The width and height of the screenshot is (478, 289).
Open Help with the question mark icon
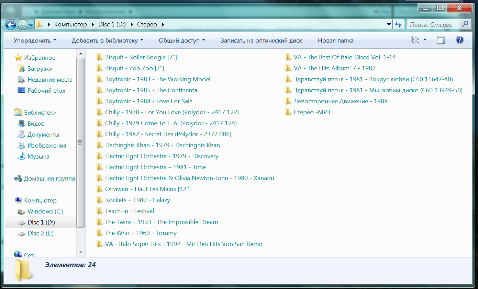click(x=460, y=40)
